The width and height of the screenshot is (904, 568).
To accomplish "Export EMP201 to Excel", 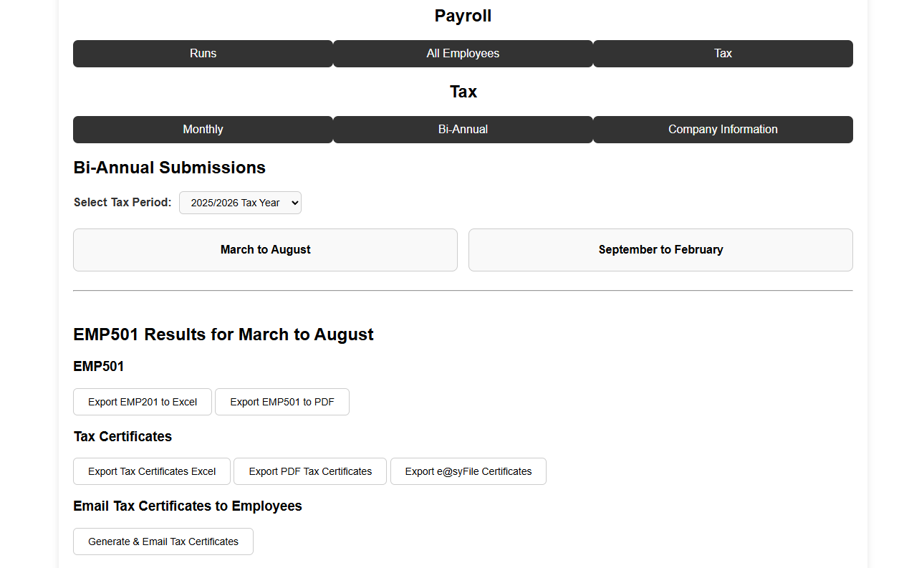I will (x=142, y=402).
